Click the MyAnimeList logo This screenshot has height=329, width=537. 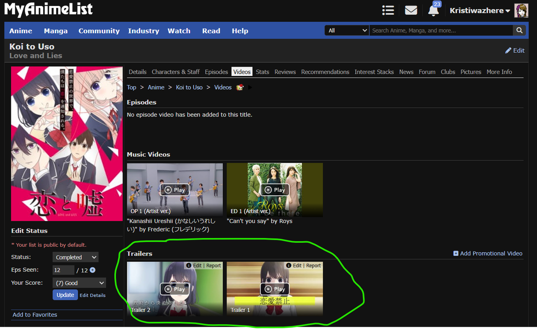(49, 10)
